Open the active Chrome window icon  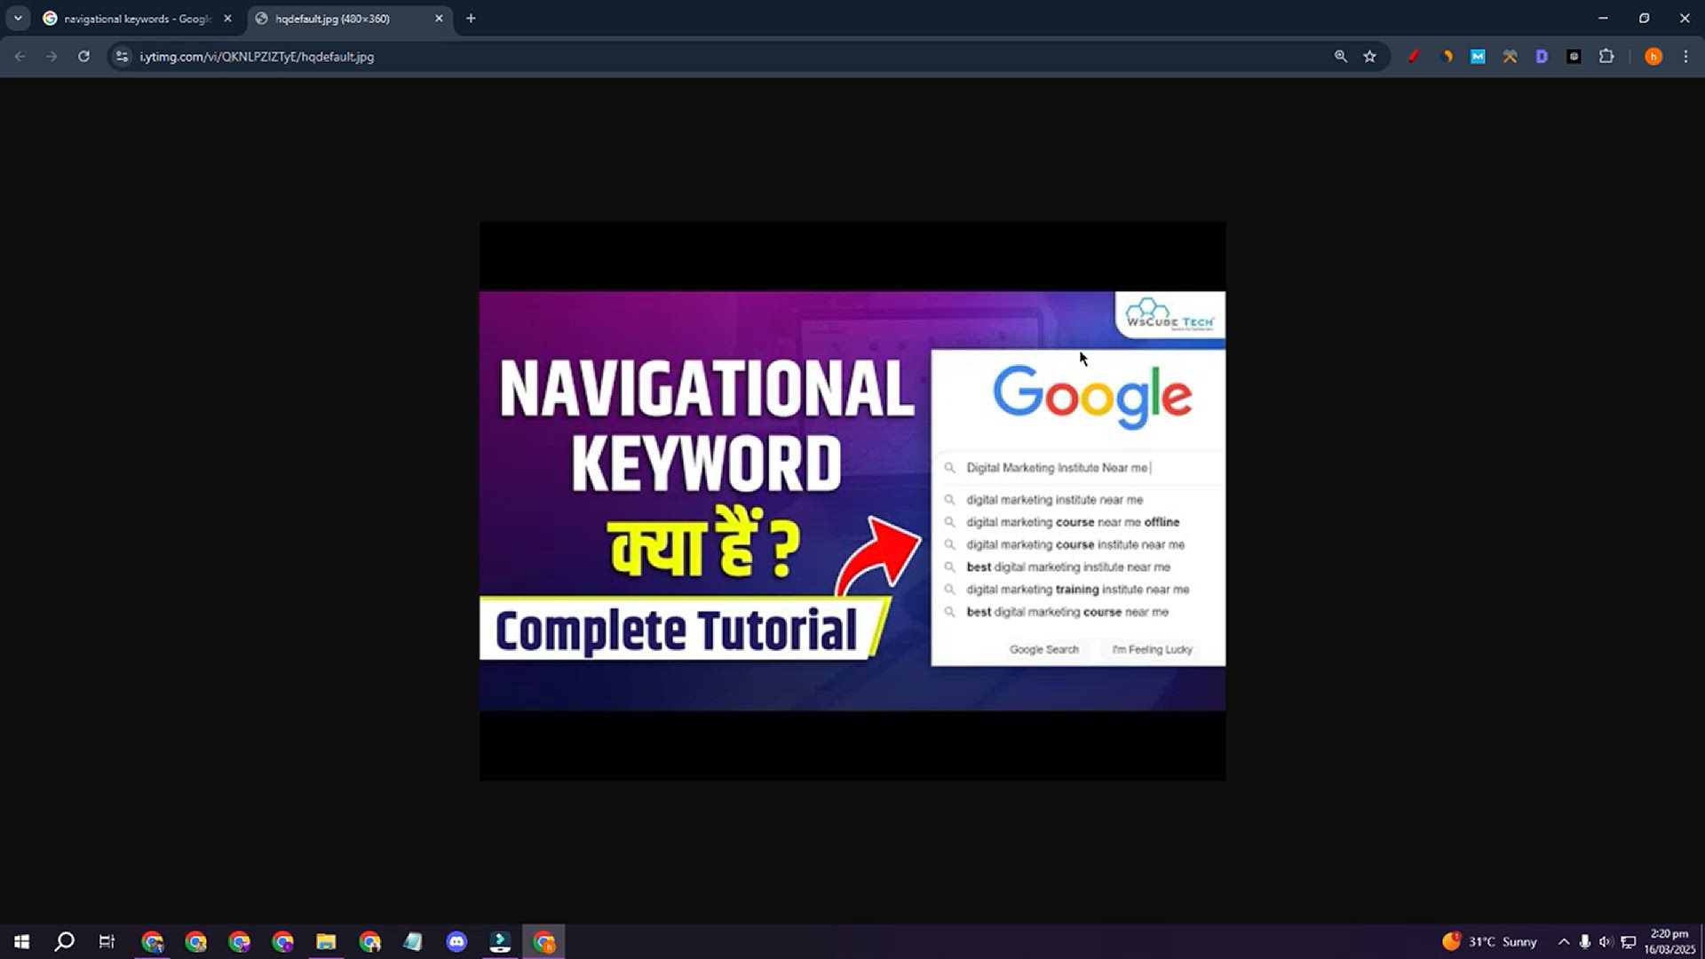pyautogui.click(x=544, y=942)
